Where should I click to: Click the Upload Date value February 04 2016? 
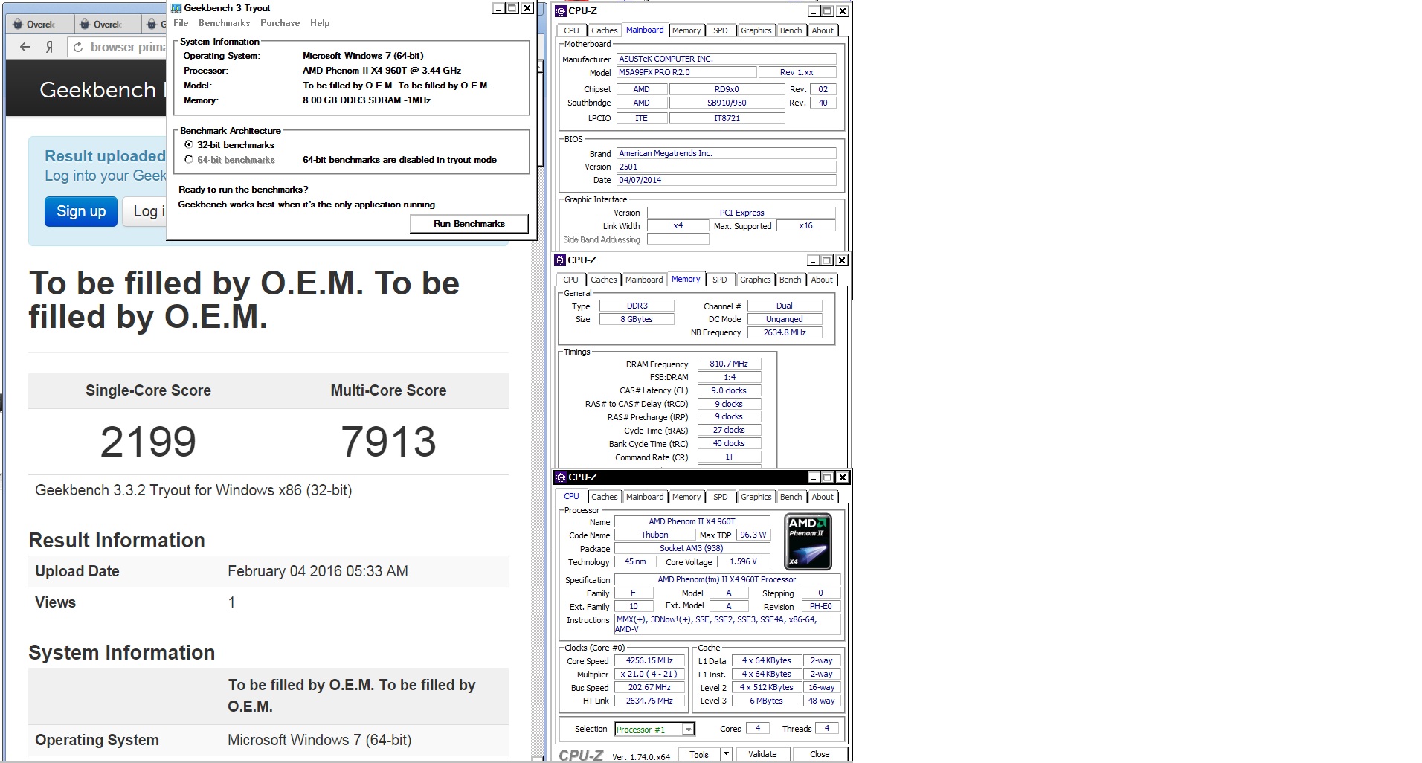point(318,571)
